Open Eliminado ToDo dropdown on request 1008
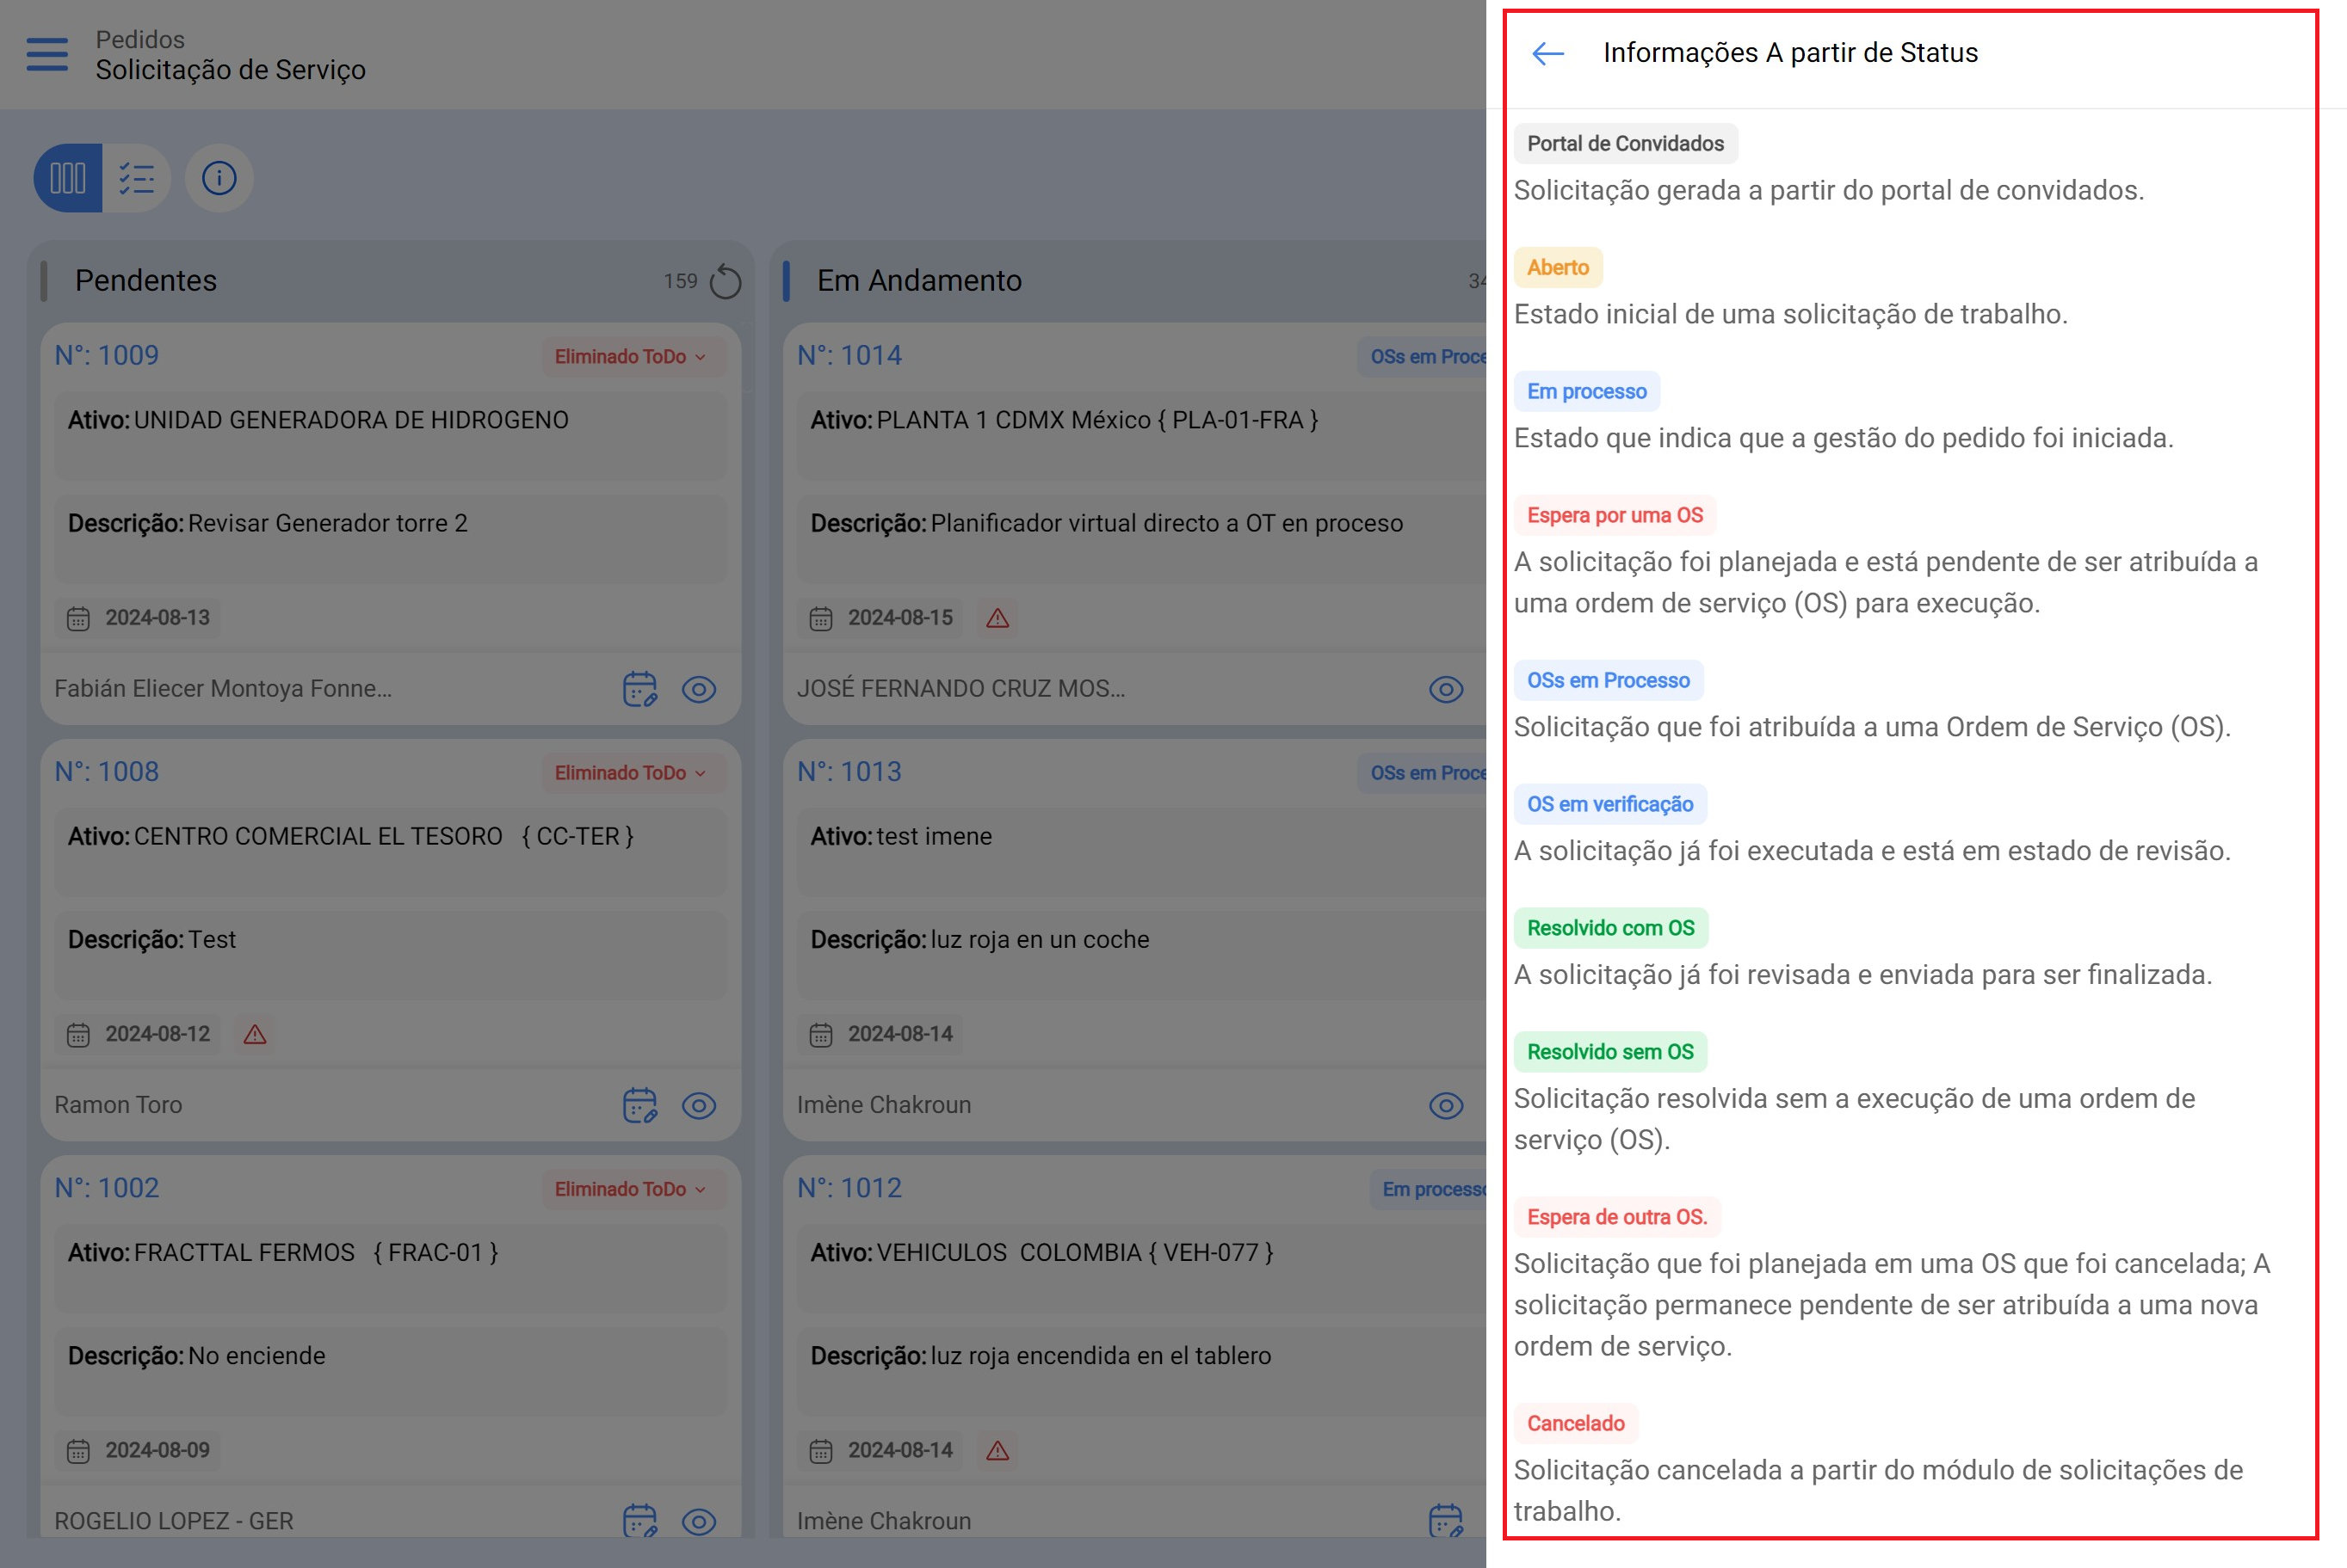Viewport: 2347px width, 1568px height. click(x=633, y=773)
